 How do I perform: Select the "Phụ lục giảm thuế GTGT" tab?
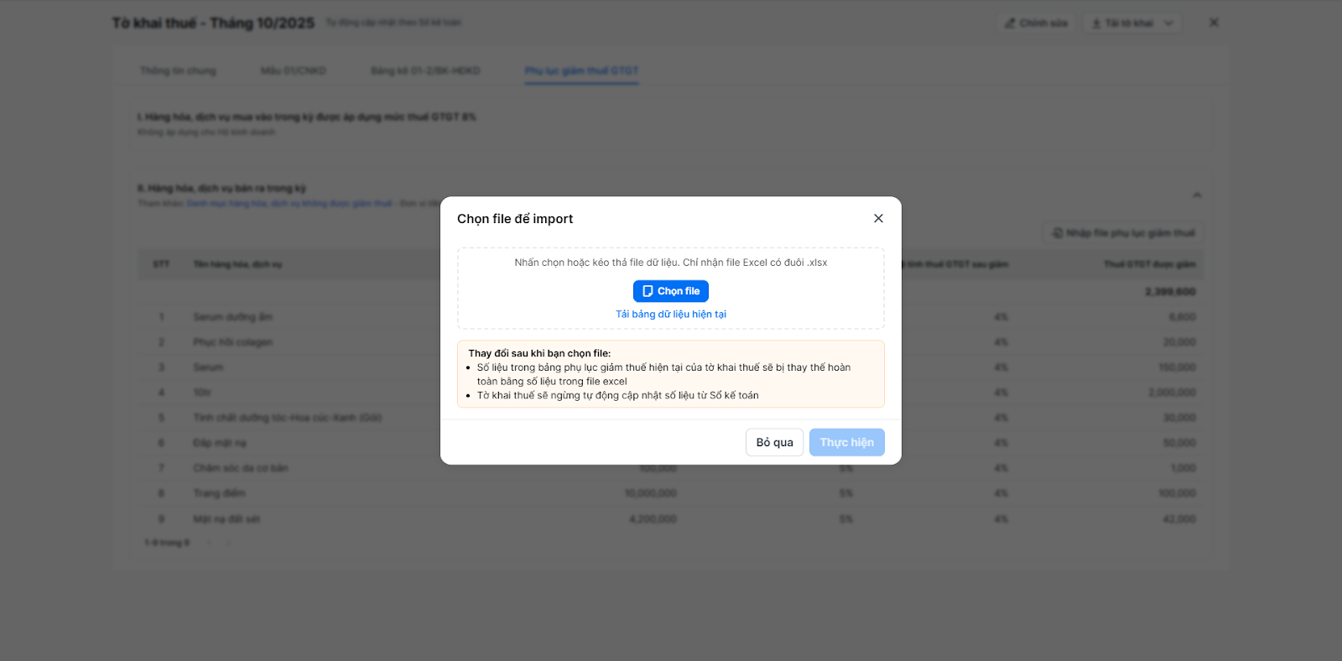pos(581,70)
